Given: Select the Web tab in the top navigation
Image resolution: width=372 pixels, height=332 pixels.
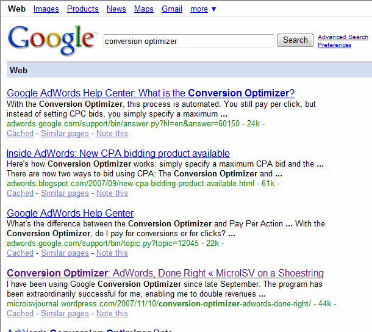Looking at the screenshot, I should point(16,9).
